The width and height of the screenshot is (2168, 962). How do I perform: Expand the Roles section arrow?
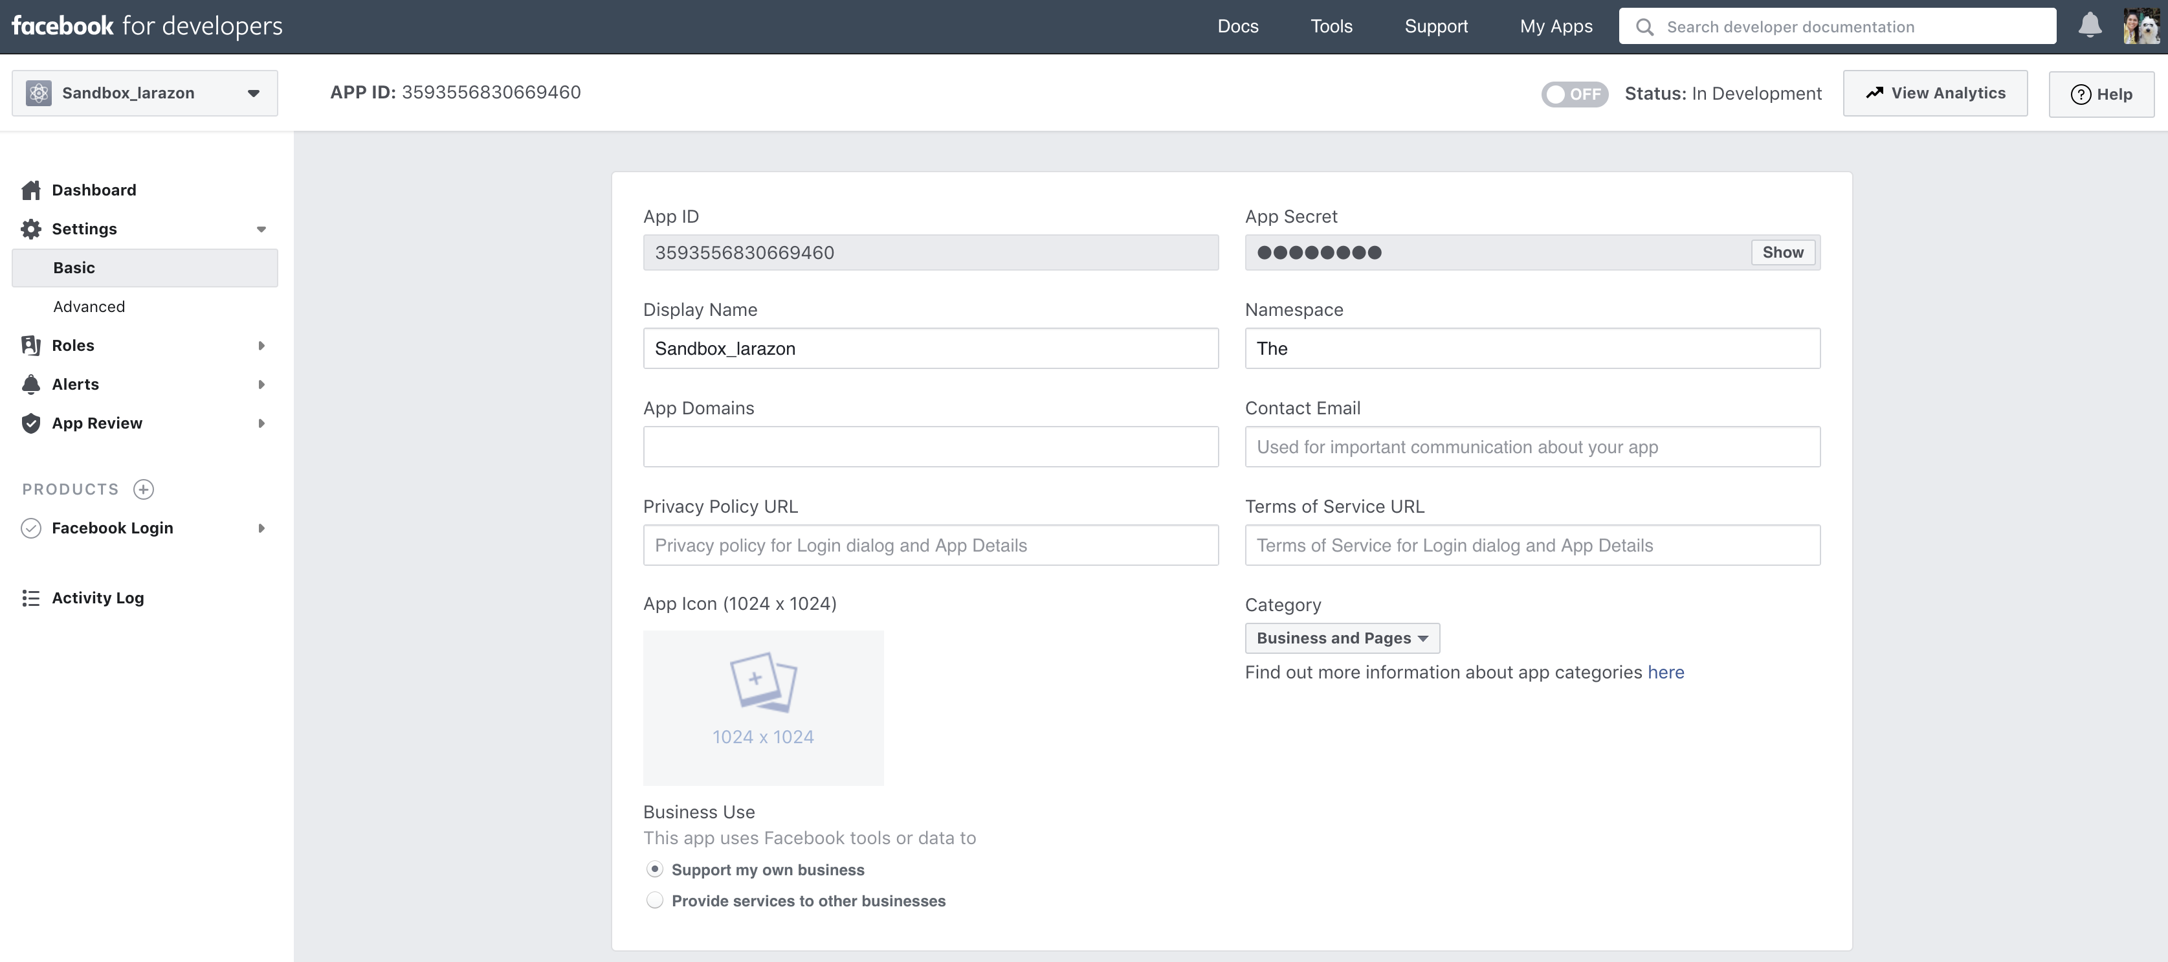[261, 345]
